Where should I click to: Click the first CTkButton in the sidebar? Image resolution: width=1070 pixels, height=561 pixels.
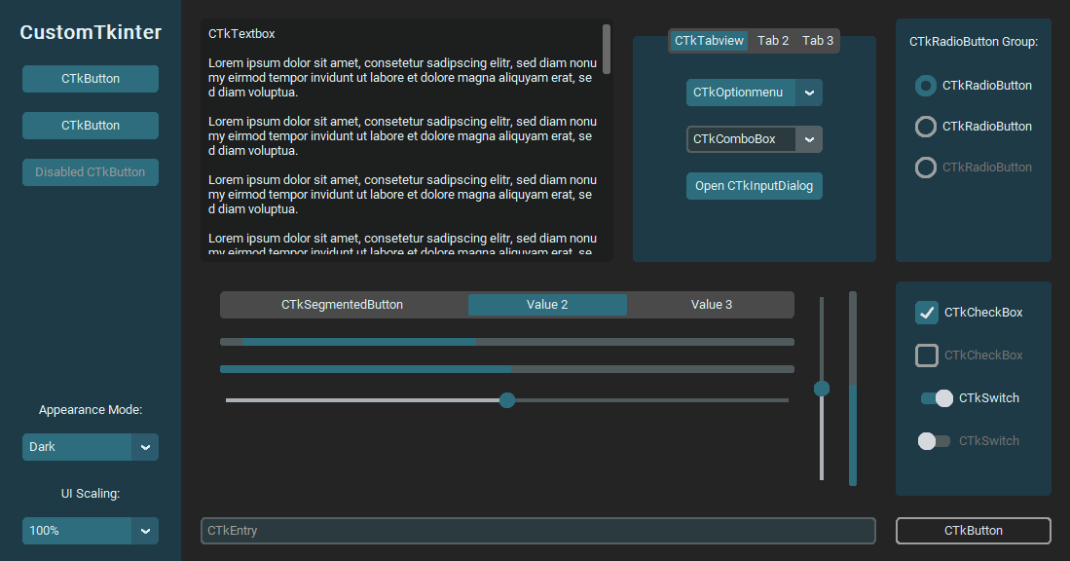coord(90,78)
